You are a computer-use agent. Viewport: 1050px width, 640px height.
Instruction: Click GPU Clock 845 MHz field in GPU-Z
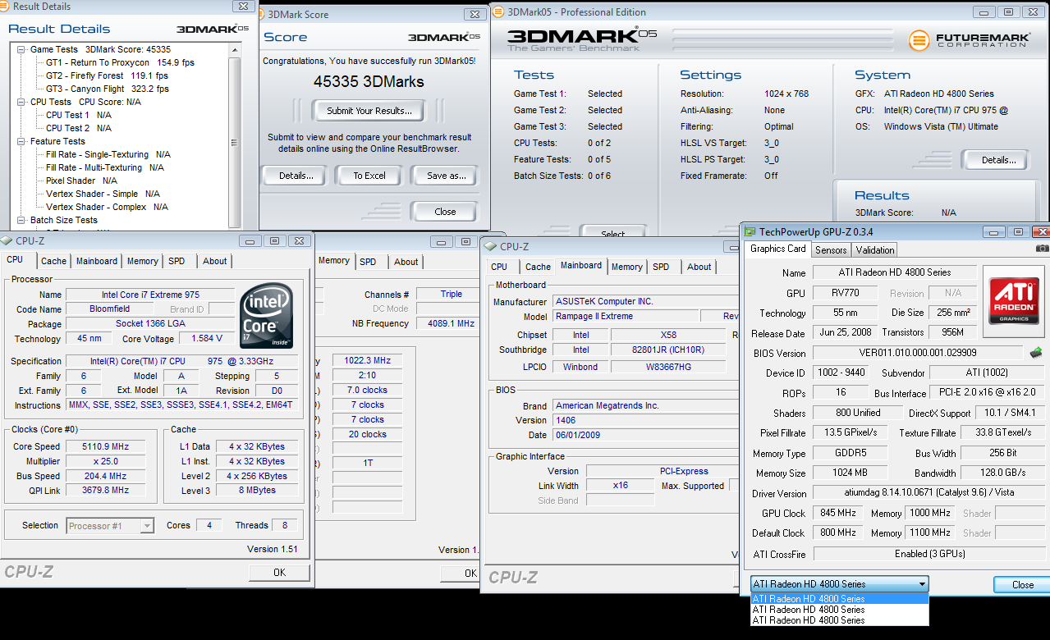coord(837,513)
